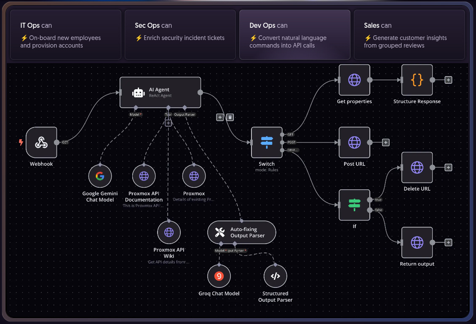The image size is (476, 324).
Task: Add node after Post URL
Action: [385, 143]
